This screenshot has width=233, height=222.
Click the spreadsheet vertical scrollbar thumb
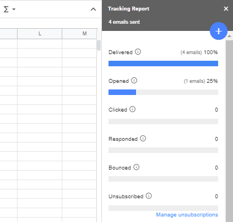[x=99, y=45]
